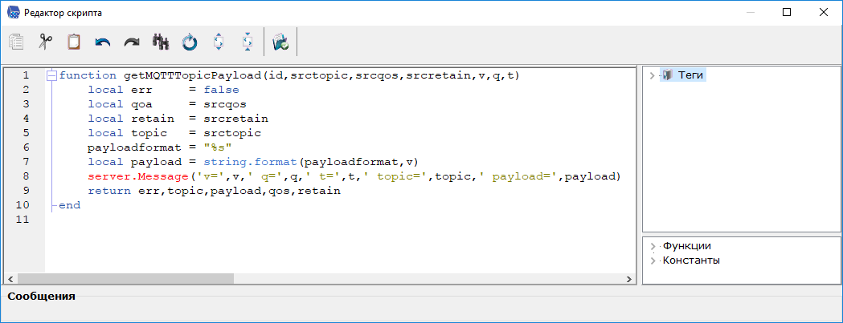Redo with the dark right arrow
This screenshot has width=843, height=323.
point(132,42)
